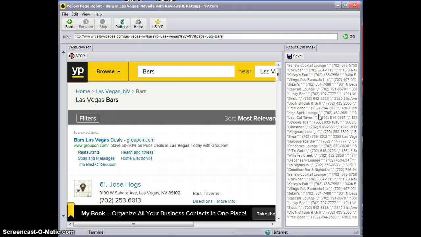The image size is (421, 237).
Task: Select "Whiskey Creek" result line
Action: coord(322,155)
